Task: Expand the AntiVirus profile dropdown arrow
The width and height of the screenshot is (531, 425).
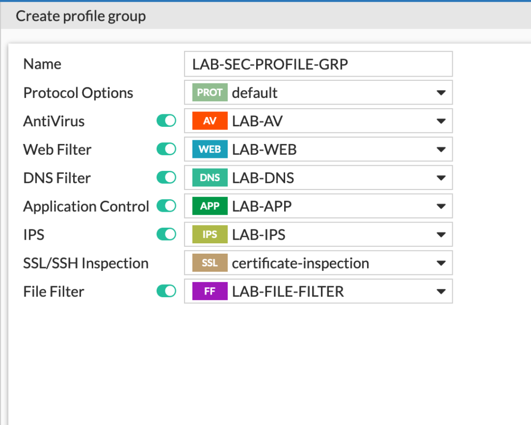Action: pyautogui.click(x=441, y=121)
